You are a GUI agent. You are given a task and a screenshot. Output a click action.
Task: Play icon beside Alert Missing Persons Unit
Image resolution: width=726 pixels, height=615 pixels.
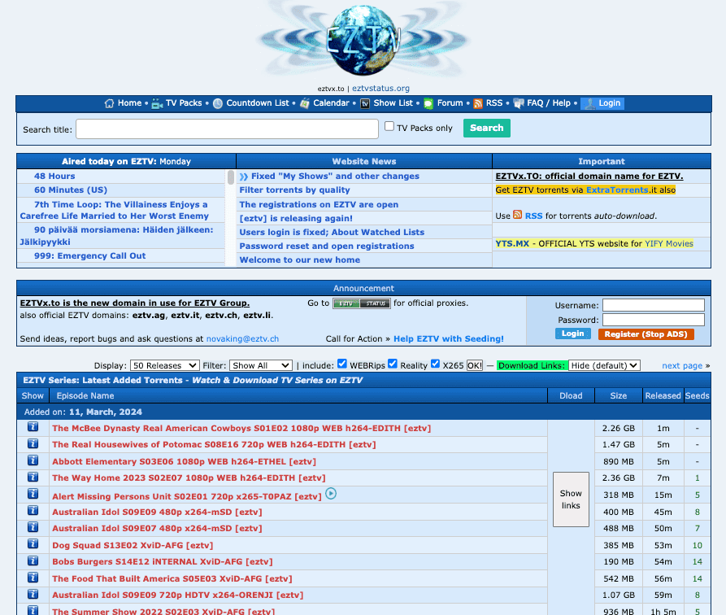click(331, 494)
